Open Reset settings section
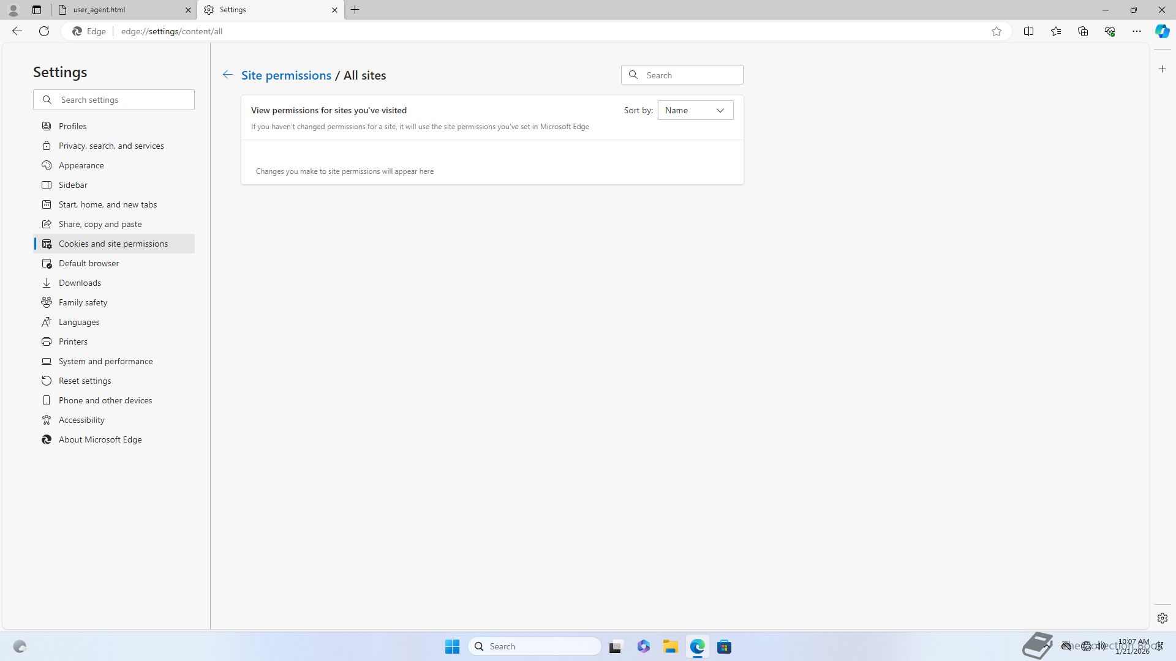 pyautogui.click(x=85, y=381)
